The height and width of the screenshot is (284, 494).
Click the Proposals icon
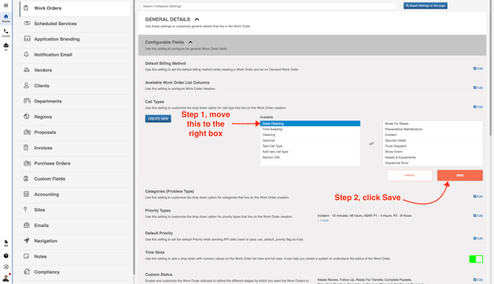pyautogui.click(x=27, y=132)
